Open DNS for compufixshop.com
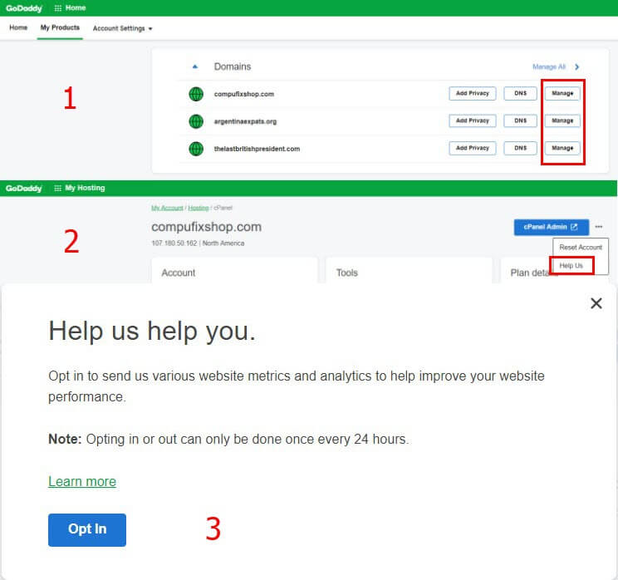 (x=520, y=93)
